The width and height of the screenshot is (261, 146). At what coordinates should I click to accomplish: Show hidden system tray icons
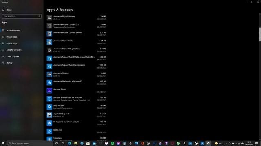click(x=226, y=143)
